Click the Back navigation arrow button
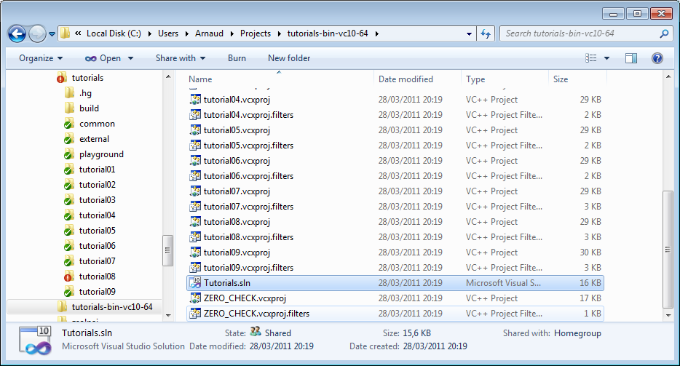 pos(17,33)
